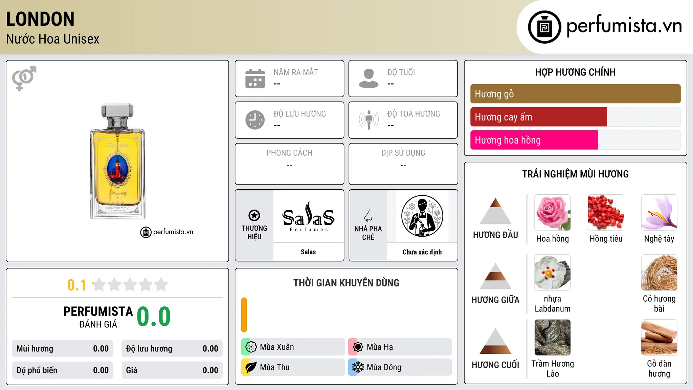The height and width of the screenshot is (390, 693).
Task: Select the Mùa Đông season row
Action: (400, 367)
